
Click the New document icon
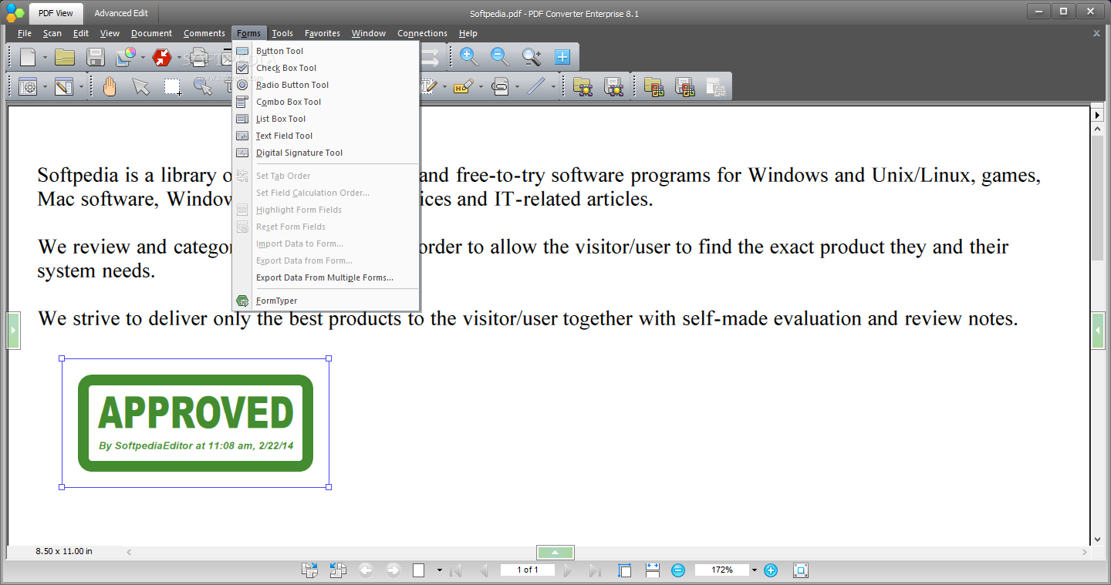click(28, 57)
